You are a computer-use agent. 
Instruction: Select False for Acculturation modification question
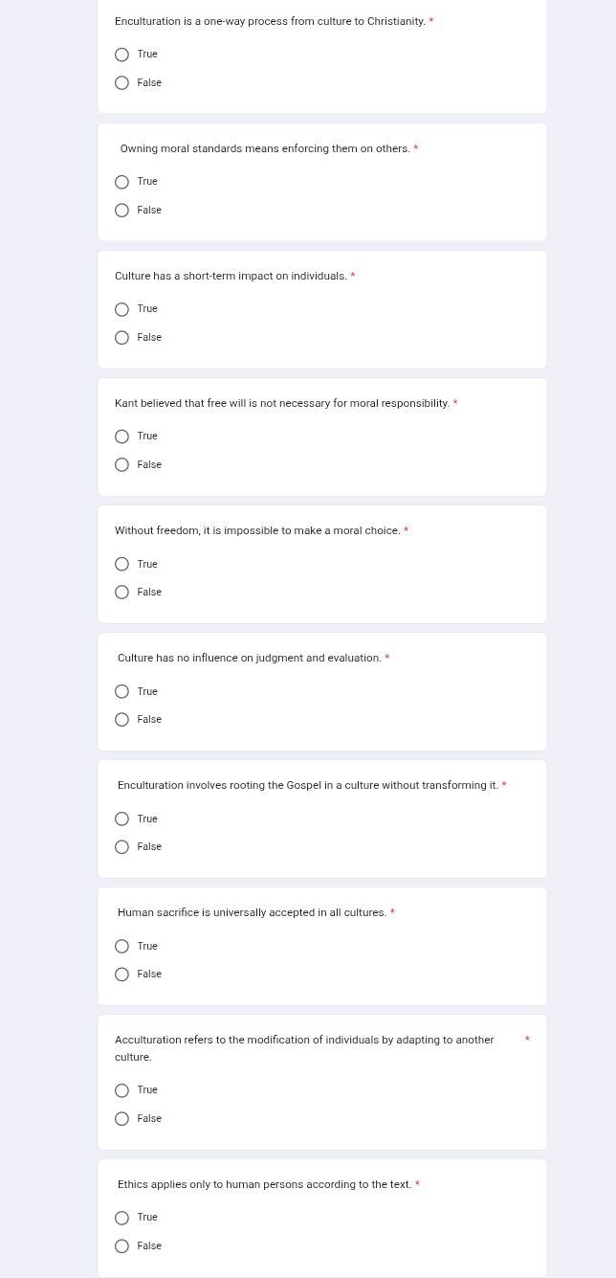pos(121,1119)
